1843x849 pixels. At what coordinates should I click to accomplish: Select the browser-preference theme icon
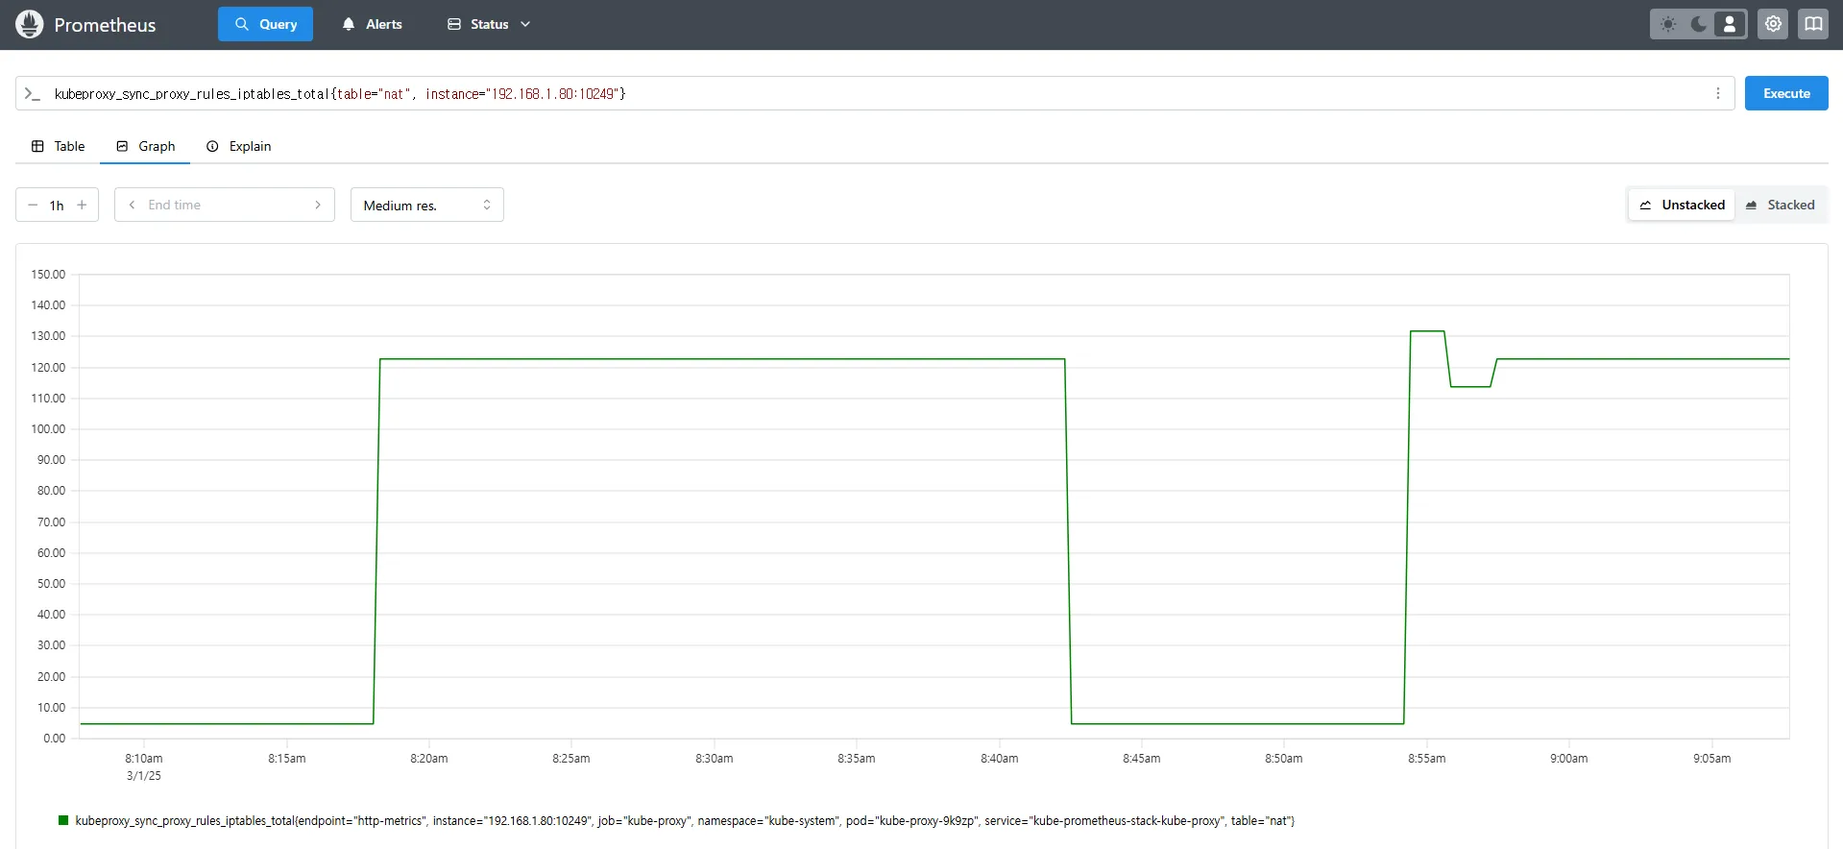click(1730, 24)
